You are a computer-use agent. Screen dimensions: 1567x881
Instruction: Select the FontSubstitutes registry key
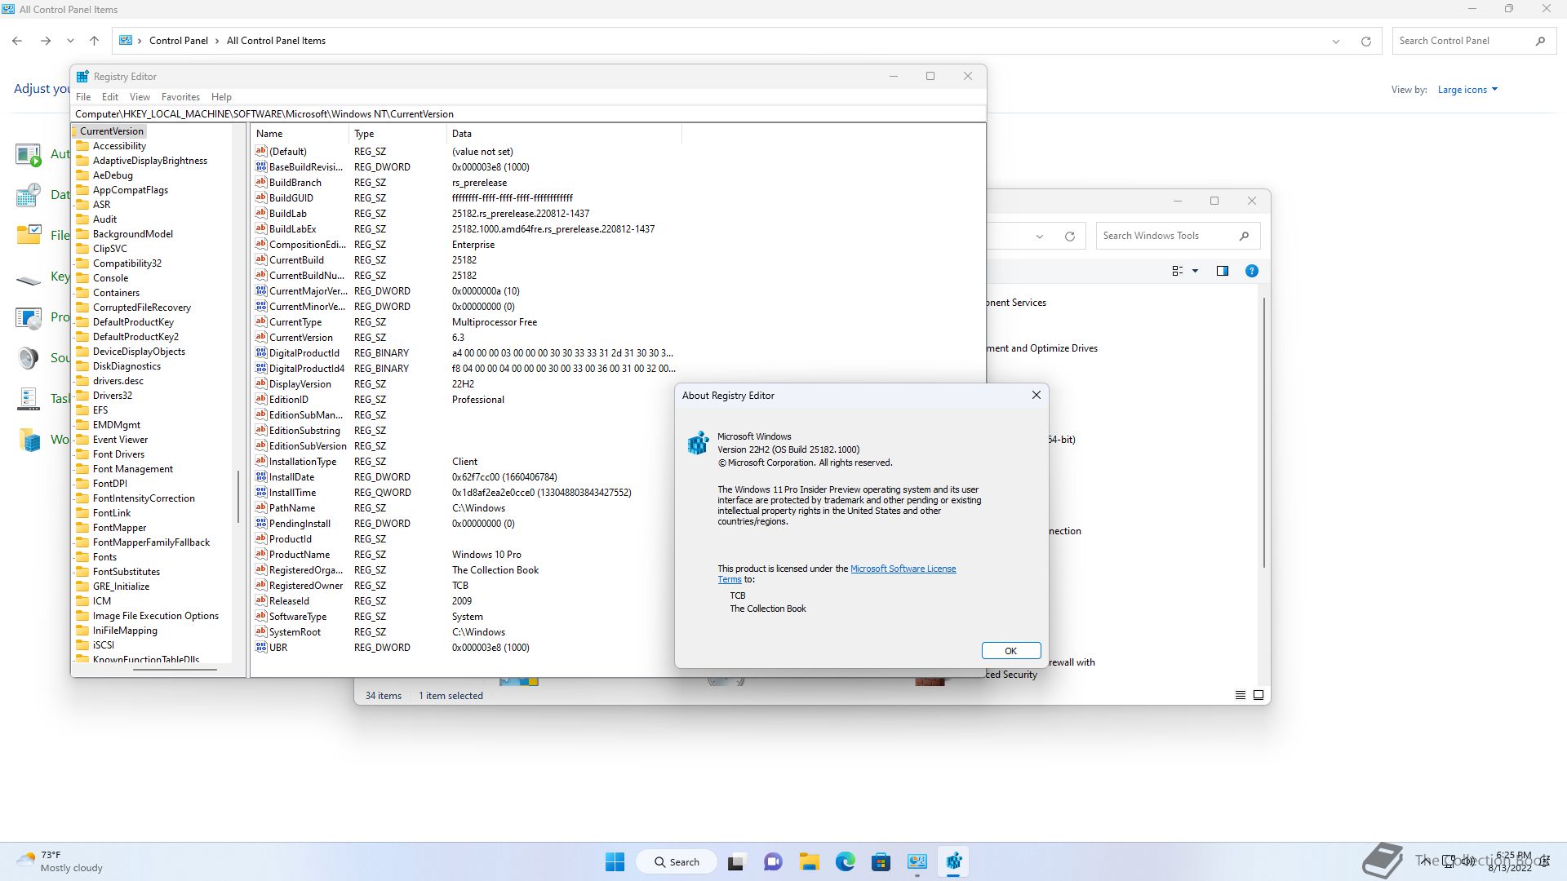pyautogui.click(x=127, y=572)
